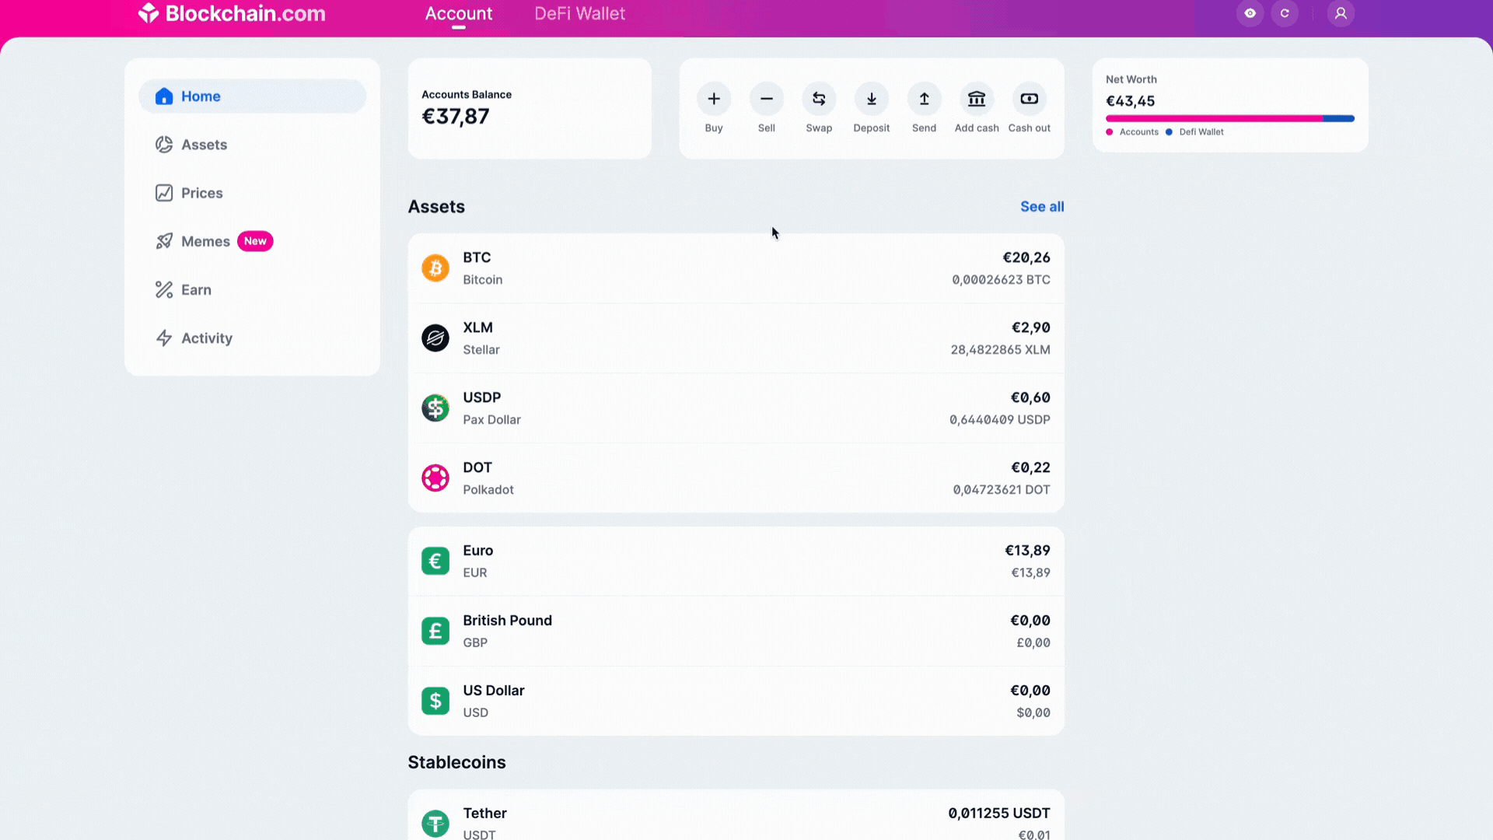Click the Send icon
1493x840 pixels.
(x=923, y=99)
